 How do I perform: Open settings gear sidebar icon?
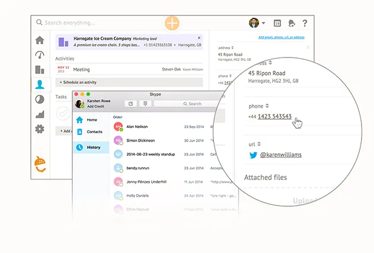tap(40, 129)
